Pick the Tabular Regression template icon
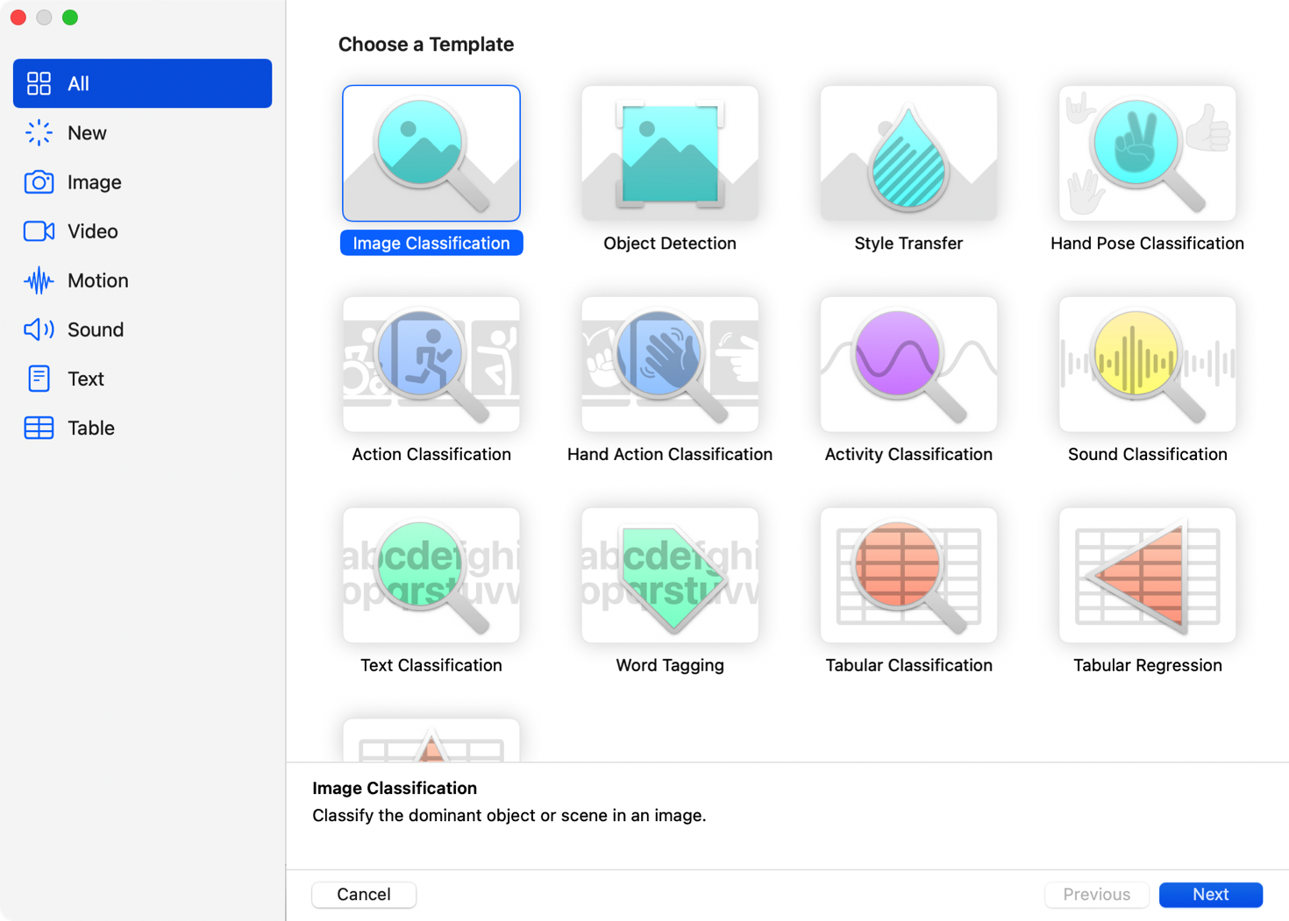The image size is (1289, 921). [x=1147, y=576]
